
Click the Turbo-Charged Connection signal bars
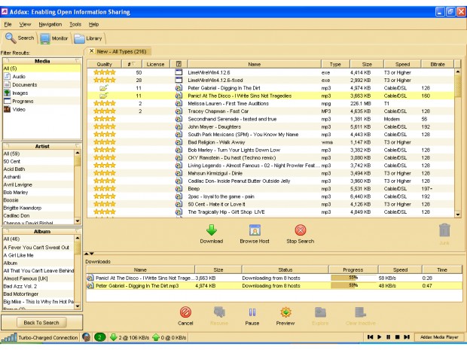tap(9, 337)
